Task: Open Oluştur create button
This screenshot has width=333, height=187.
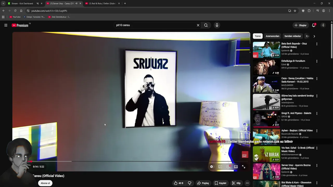Action: pyautogui.click(x=300, y=25)
